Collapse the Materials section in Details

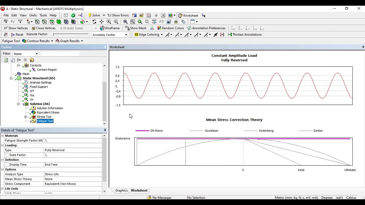point(2,136)
